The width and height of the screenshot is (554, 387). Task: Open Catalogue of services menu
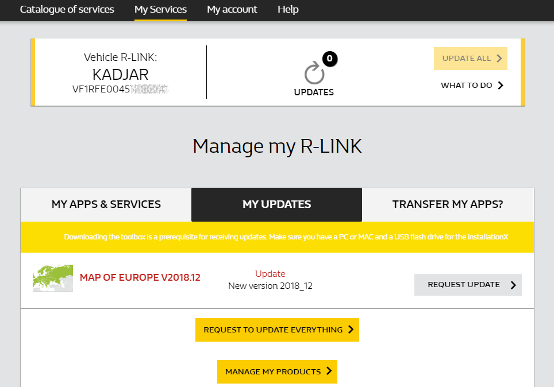point(67,9)
